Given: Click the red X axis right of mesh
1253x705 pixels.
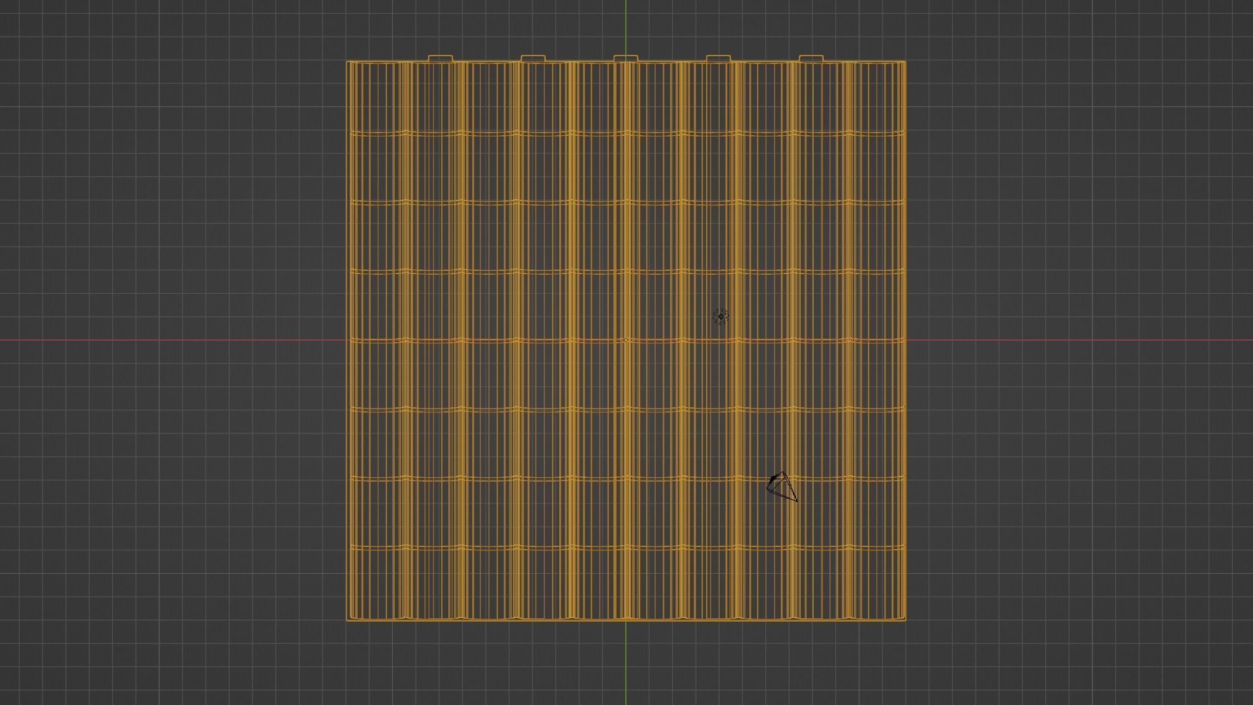Looking at the screenshot, I should 1077,340.
